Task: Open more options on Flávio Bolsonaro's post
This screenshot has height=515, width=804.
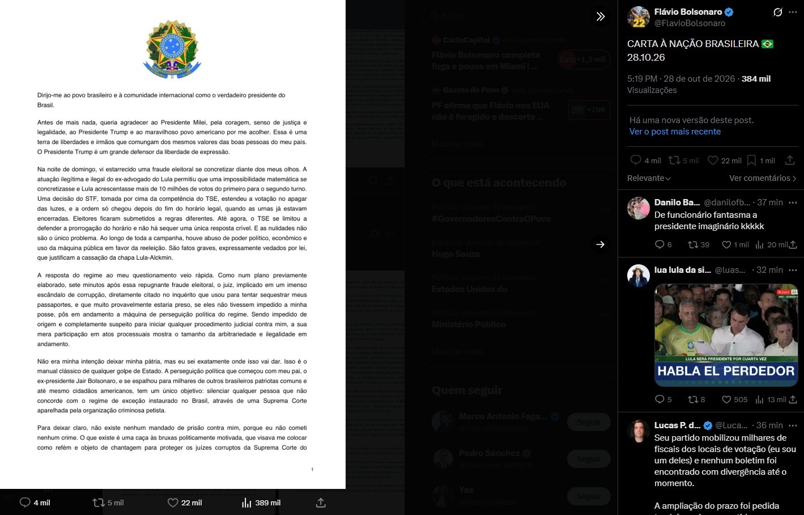Action: [x=793, y=12]
